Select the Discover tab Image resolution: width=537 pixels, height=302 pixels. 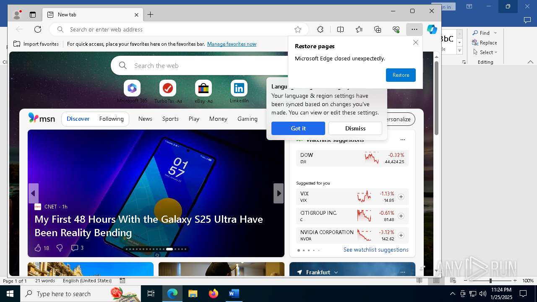78,119
